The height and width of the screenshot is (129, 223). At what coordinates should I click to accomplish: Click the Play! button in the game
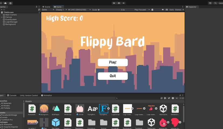point(113,62)
